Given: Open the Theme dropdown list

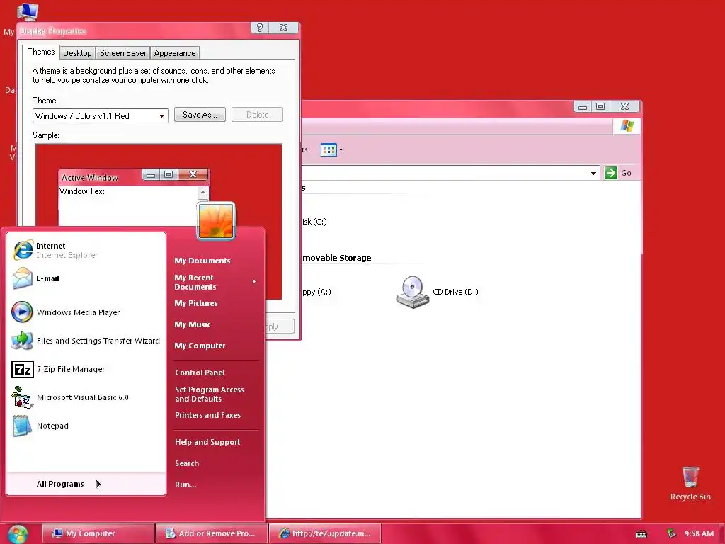Looking at the screenshot, I should pos(162,116).
